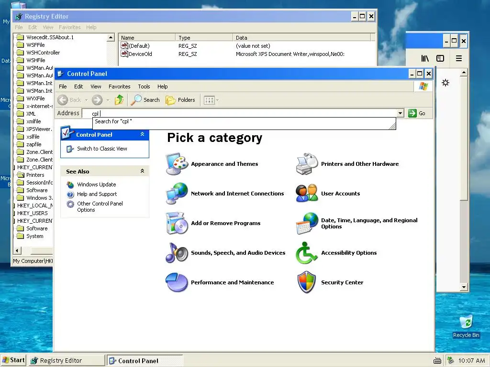Click Control Panel taskbar button
The height and width of the screenshot is (367, 490).
tap(145, 361)
